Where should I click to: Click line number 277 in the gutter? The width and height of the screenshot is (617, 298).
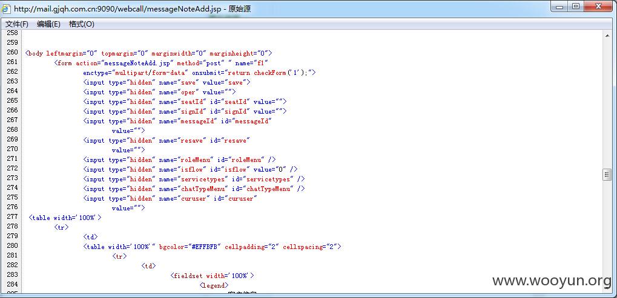[x=12, y=216]
